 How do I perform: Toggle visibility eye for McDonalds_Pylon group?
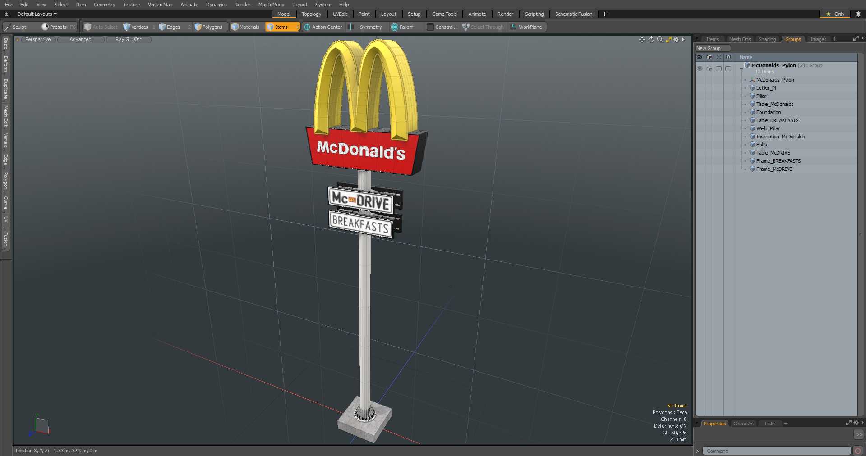700,68
